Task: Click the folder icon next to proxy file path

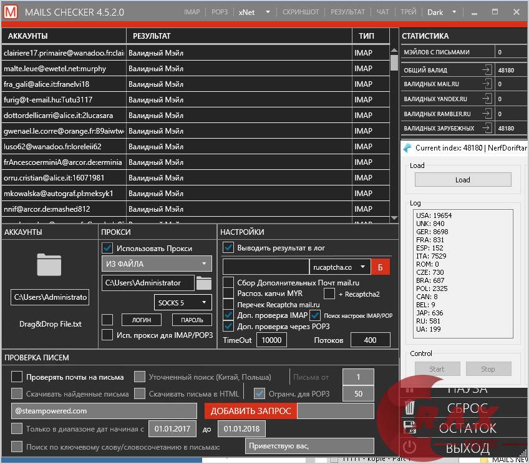Action: [x=203, y=283]
